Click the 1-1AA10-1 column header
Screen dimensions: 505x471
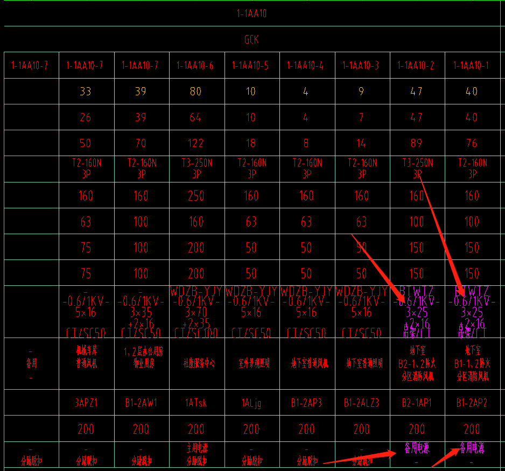[x=471, y=66]
